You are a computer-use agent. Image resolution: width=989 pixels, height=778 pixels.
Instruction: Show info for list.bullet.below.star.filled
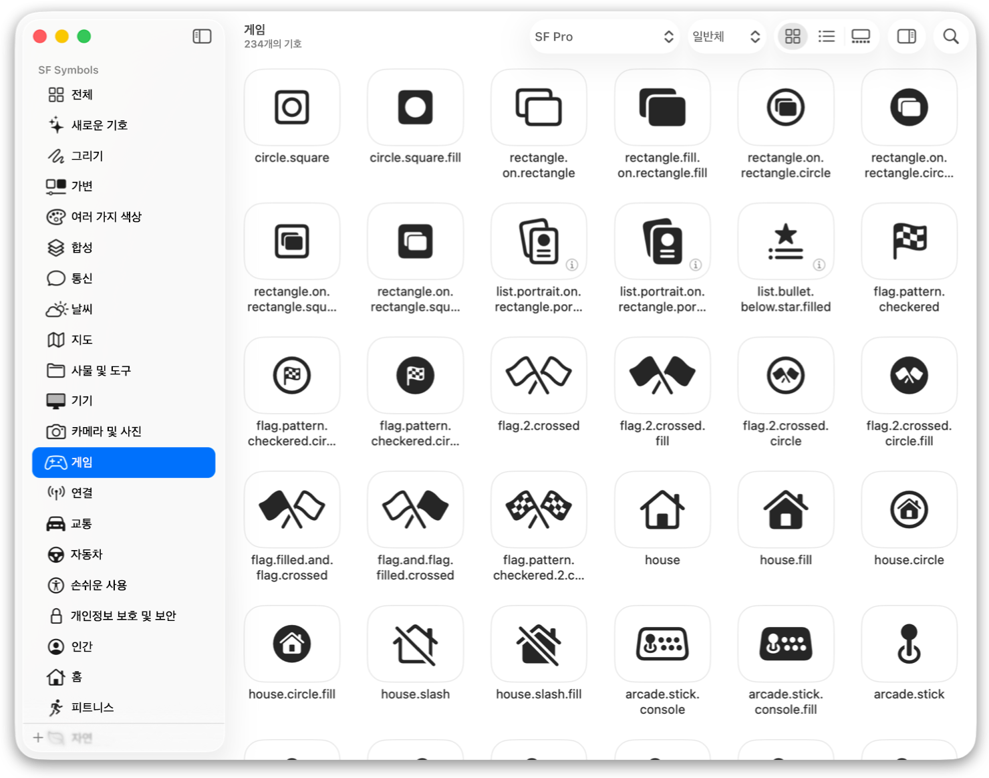click(x=819, y=265)
